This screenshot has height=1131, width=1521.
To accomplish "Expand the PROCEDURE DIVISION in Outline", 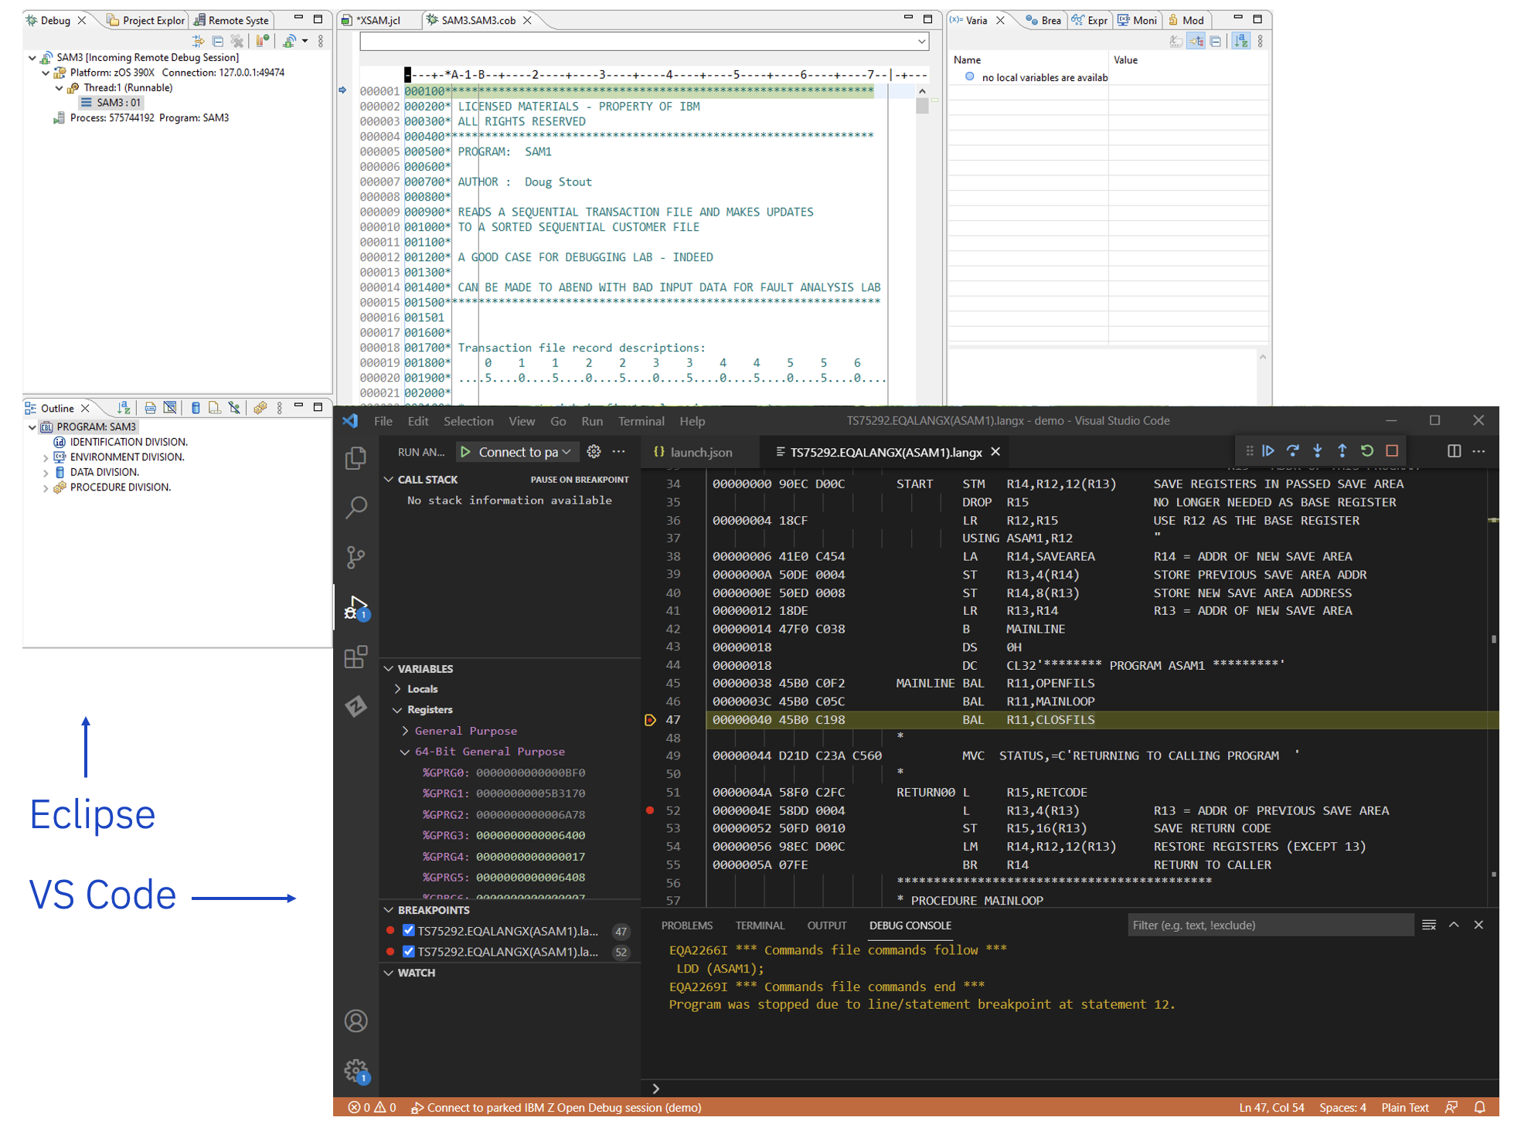I will pyautogui.click(x=46, y=487).
